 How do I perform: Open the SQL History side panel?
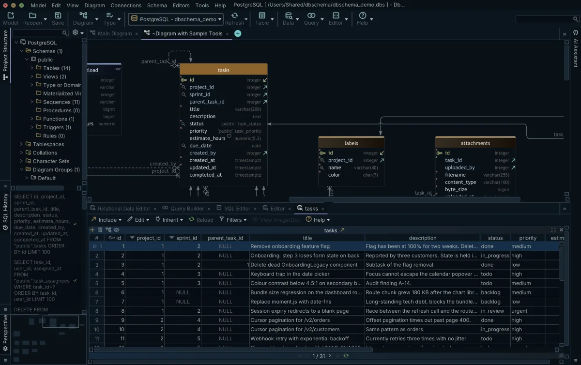5,211
